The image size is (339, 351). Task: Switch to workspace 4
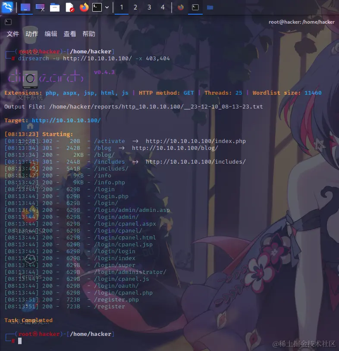click(x=163, y=7)
